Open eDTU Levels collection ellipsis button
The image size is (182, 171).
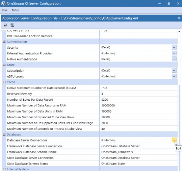coord(174,76)
